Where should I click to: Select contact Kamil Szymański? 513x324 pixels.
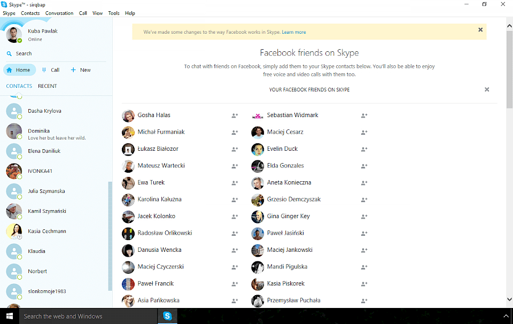56,211
